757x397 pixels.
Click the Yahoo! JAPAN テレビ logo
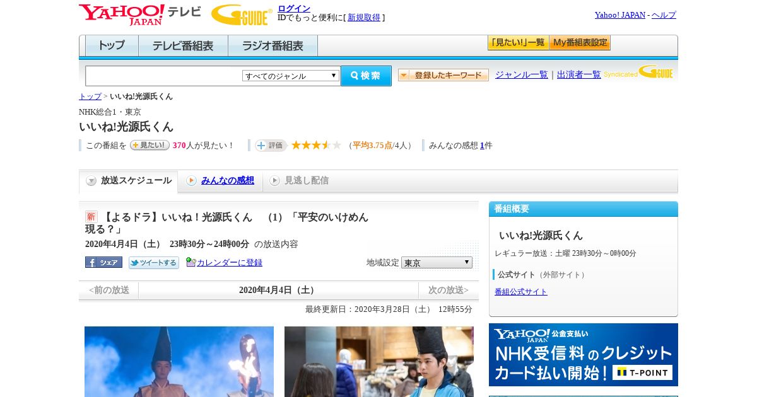[x=140, y=14]
